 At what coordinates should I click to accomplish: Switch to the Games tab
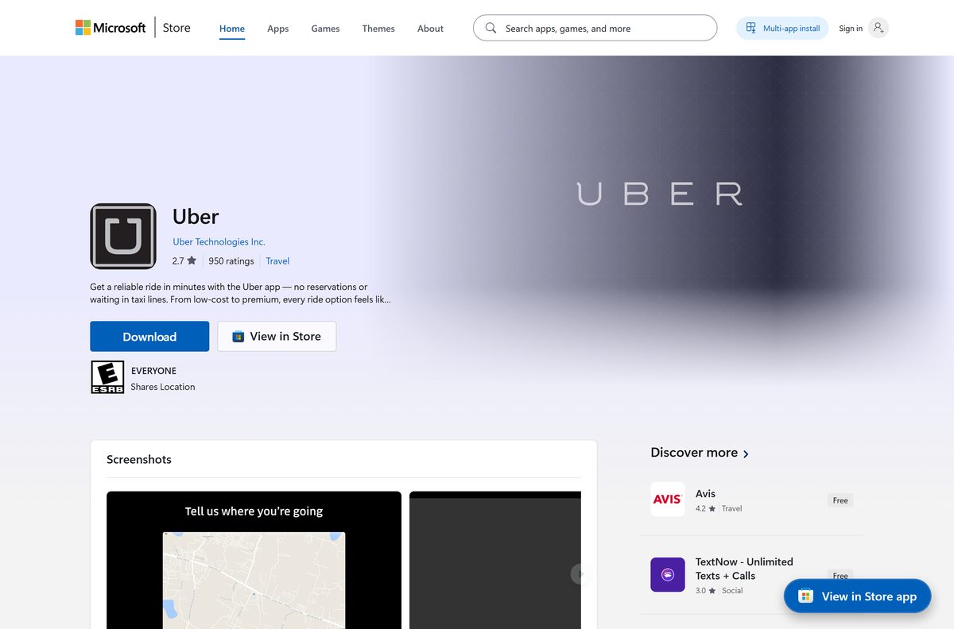(325, 29)
